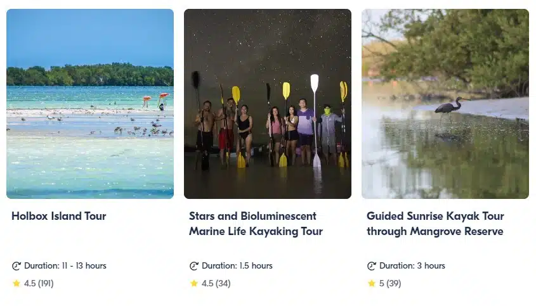This screenshot has width=536, height=306.
Task: Click the star icon next to 4.5 (34)
Action: click(194, 283)
